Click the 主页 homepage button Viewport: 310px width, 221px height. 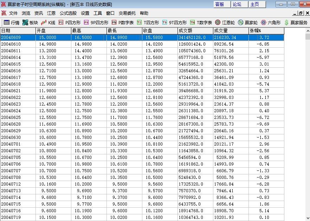[257, 4]
